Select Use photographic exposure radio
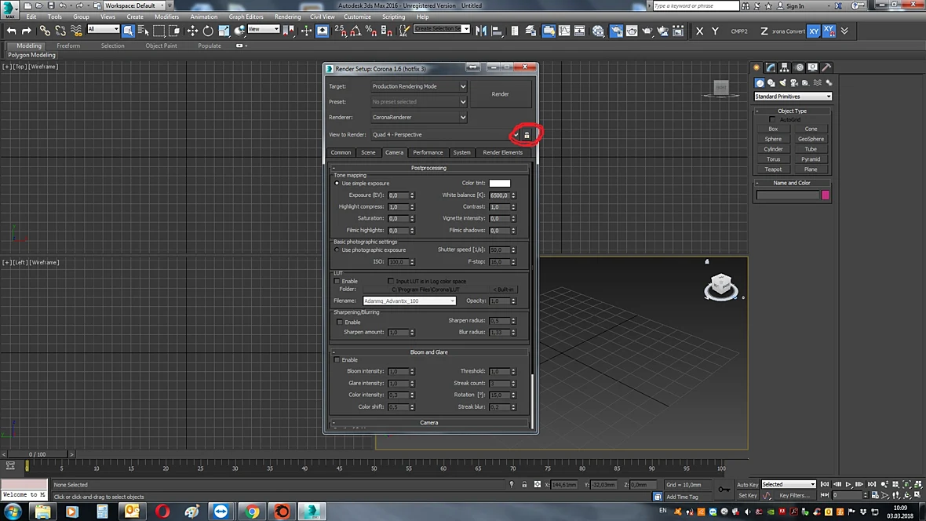This screenshot has height=521, width=926. click(x=337, y=250)
